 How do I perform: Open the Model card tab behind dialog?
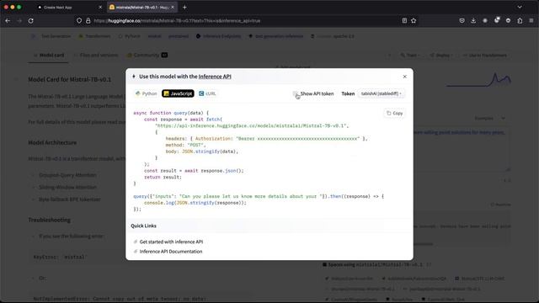pyautogui.click(x=49, y=56)
